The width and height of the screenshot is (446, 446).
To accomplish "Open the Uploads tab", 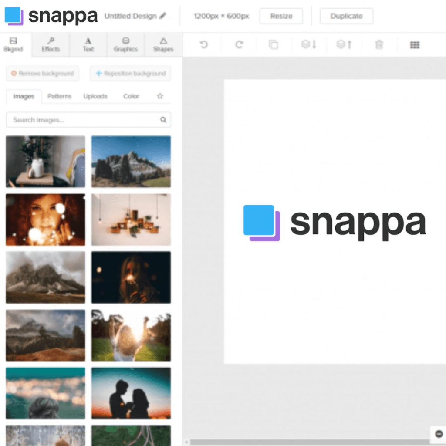I will pyautogui.click(x=95, y=96).
